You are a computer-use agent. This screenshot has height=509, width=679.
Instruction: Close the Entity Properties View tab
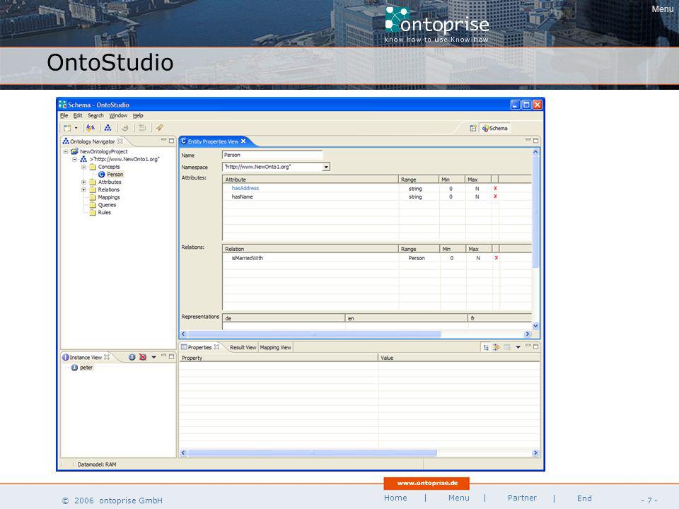[x=243, y=141]
